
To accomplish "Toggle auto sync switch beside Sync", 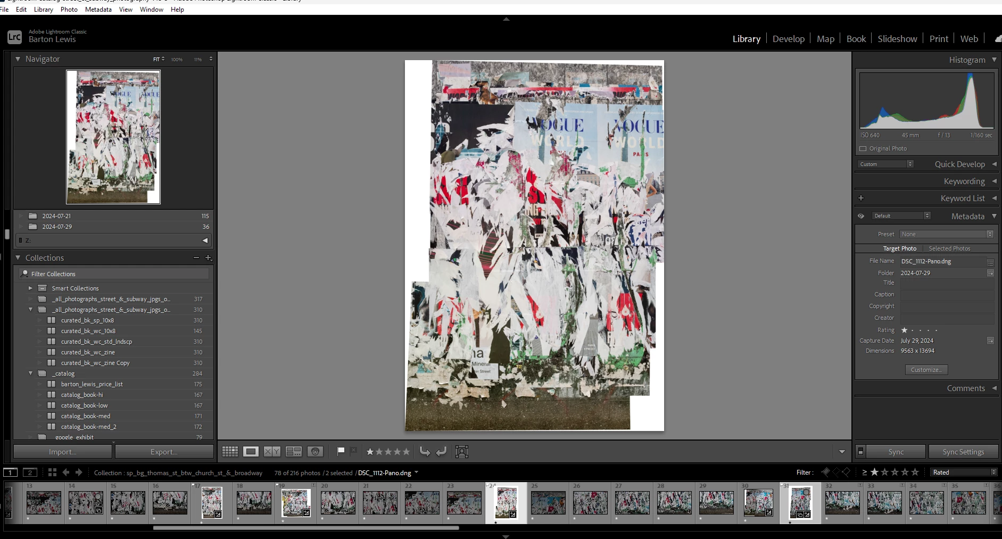I will pos(860,452).
